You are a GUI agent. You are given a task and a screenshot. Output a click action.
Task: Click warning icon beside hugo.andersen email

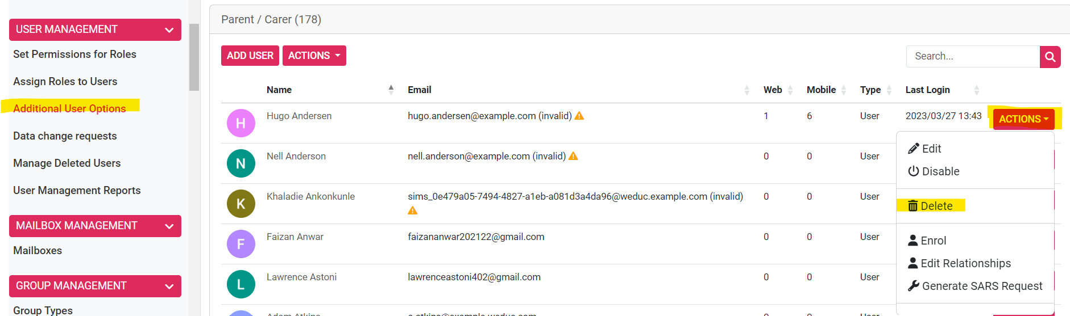click(x=579, y=116)
